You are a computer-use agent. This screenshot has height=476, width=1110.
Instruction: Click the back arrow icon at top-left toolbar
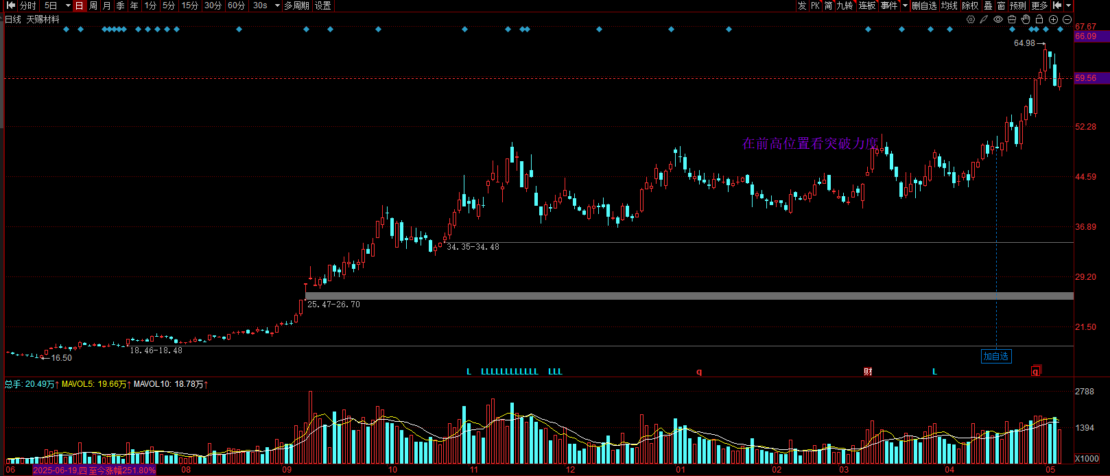[x=10, y=5]
